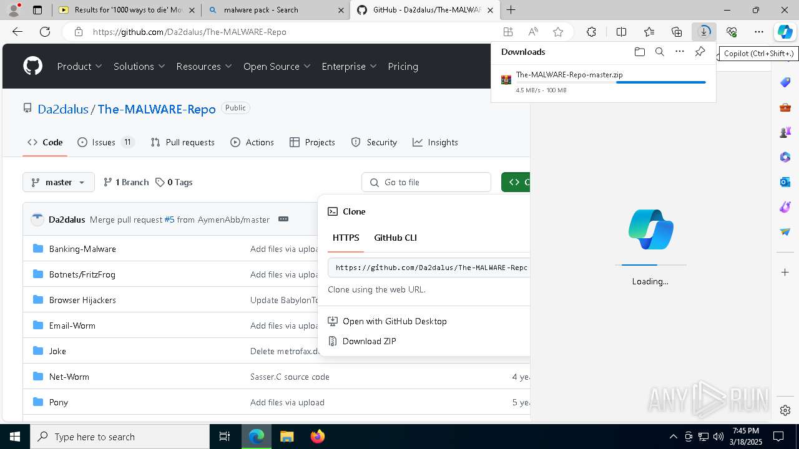Viewport: 799px width, 449px height.
Task: Open the Botnets/FritzFrog folder
Action: click(82, 274)
